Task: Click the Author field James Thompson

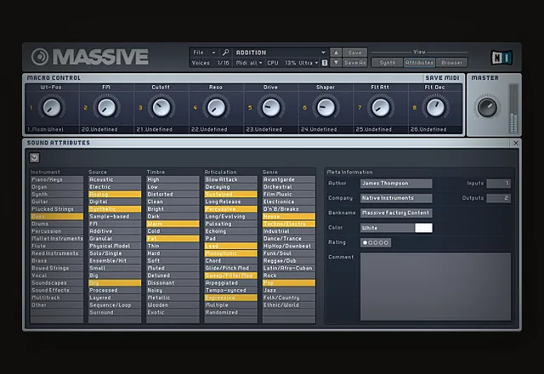Action: pos(396,184)
